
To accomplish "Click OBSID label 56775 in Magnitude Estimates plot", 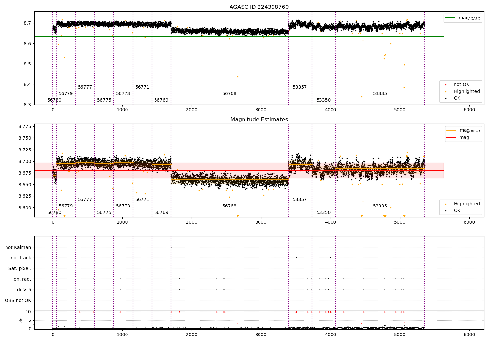I will [104, 213].
